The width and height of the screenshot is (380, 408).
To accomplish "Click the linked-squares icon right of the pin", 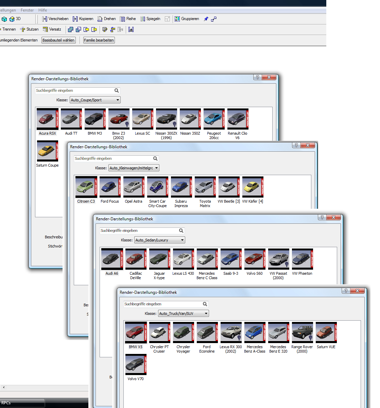I will pyautogui.click(x=214, y=19).
